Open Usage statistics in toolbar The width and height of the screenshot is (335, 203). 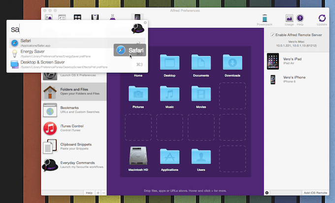(x=289, y=19)
